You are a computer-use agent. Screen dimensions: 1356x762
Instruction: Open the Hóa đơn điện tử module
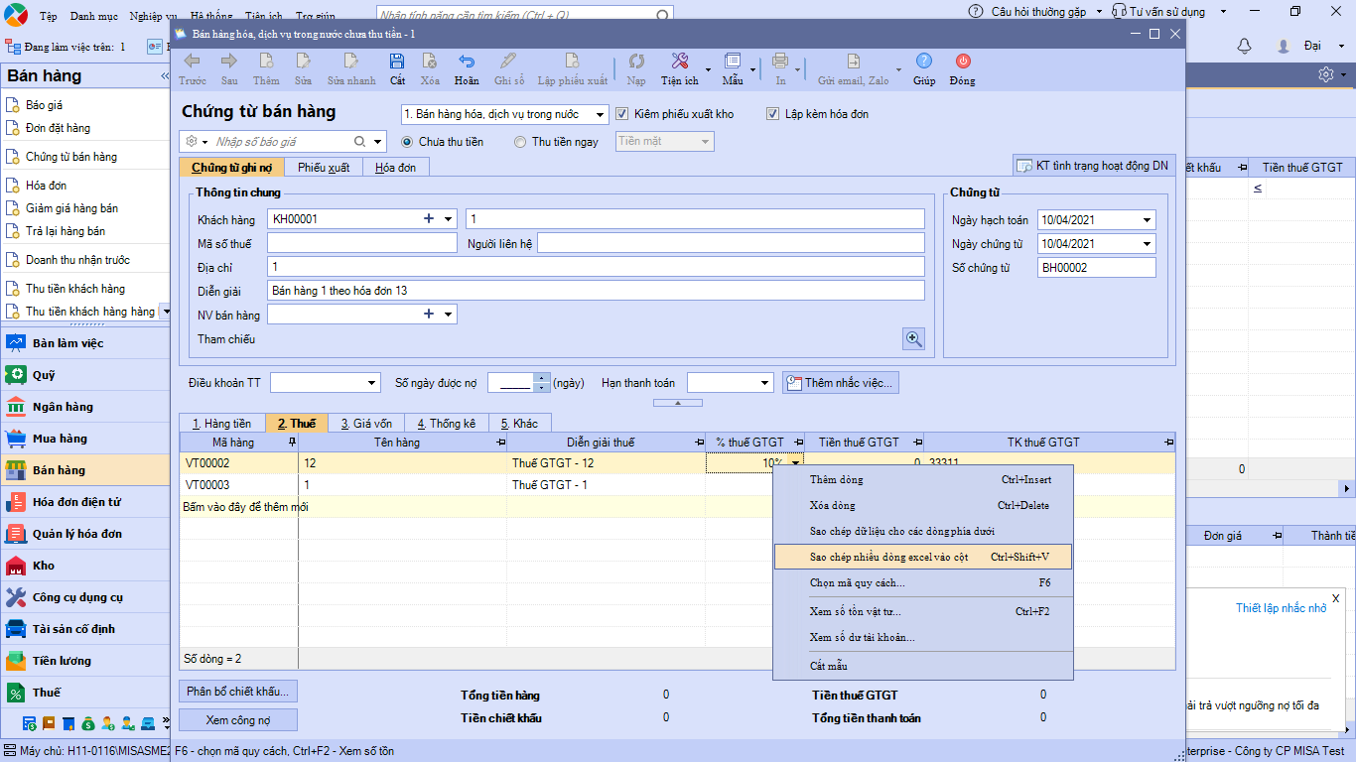85,502
